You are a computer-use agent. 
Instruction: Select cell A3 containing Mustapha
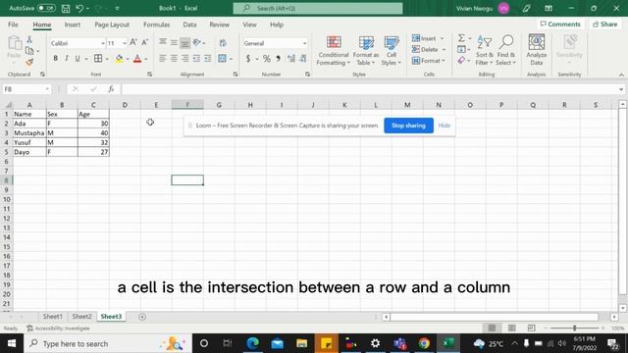click(29, 132)
